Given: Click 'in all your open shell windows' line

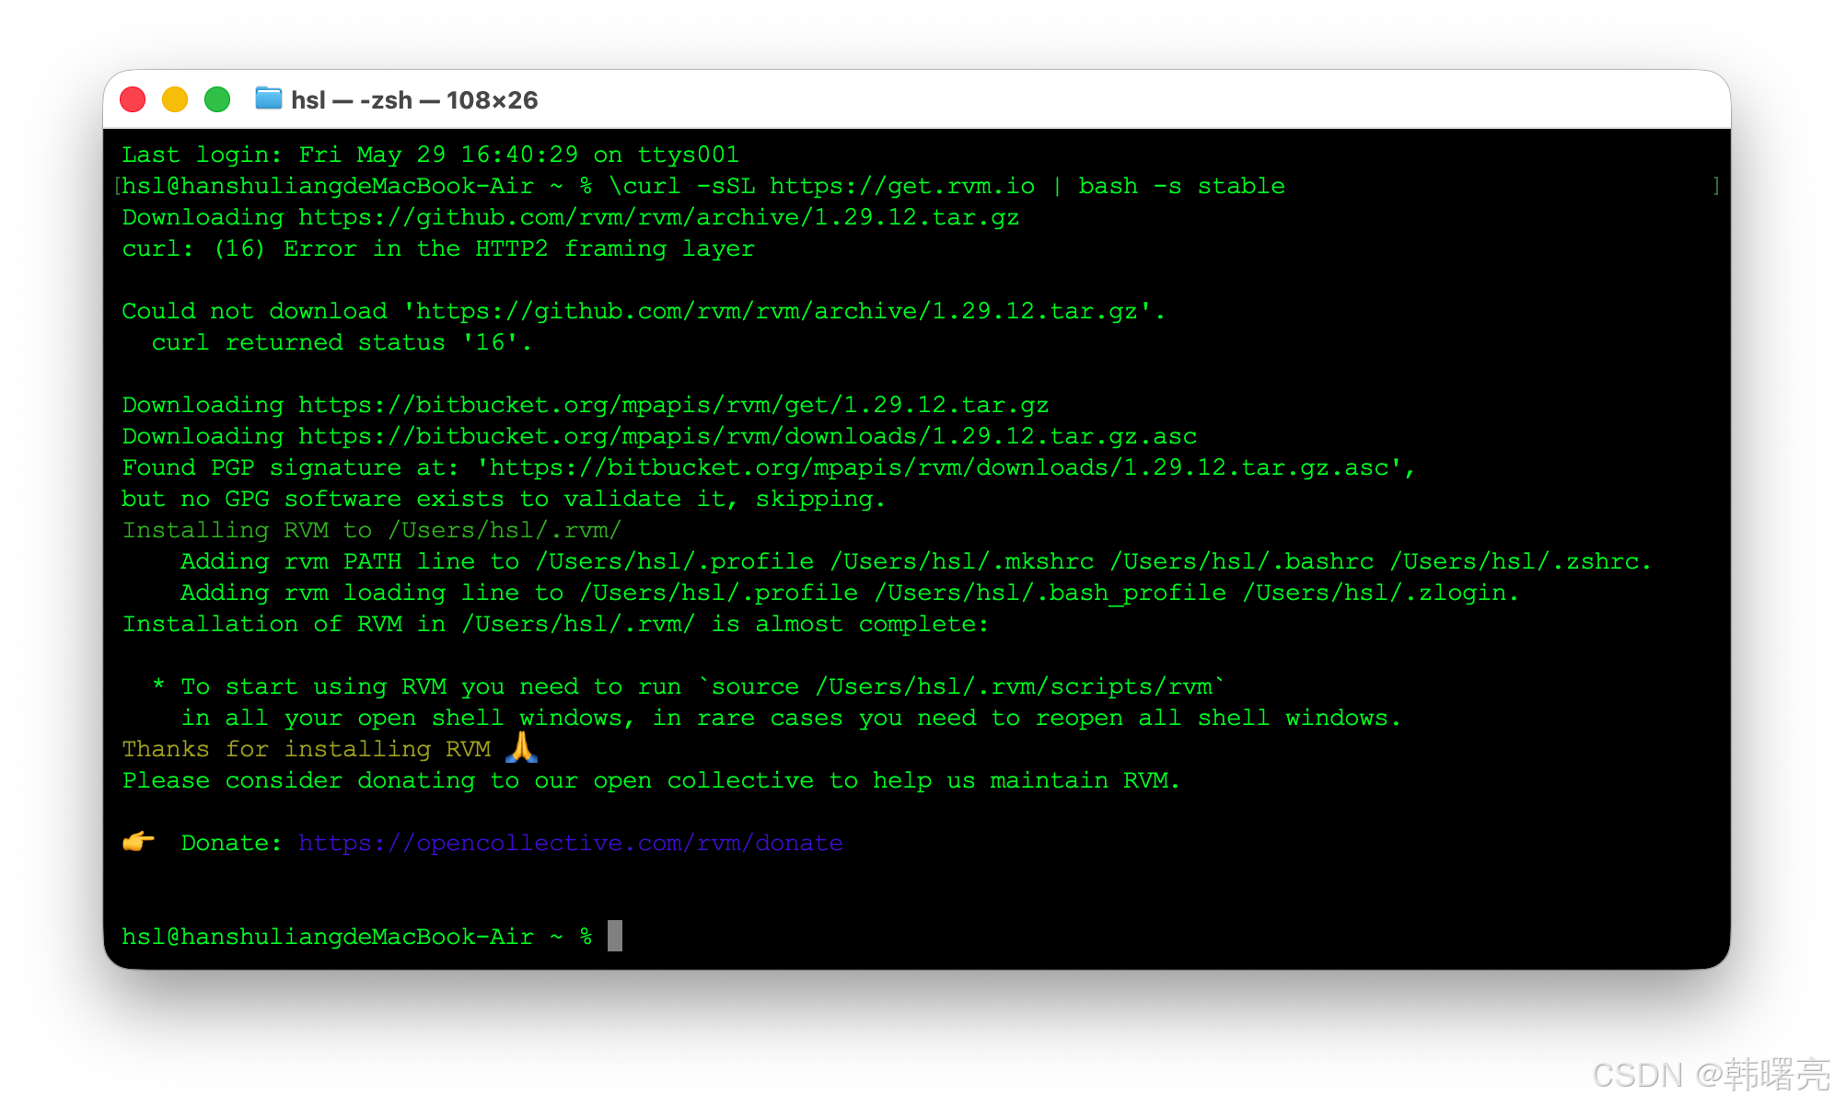Looking at the screenshot, I should tap(791, 718).
